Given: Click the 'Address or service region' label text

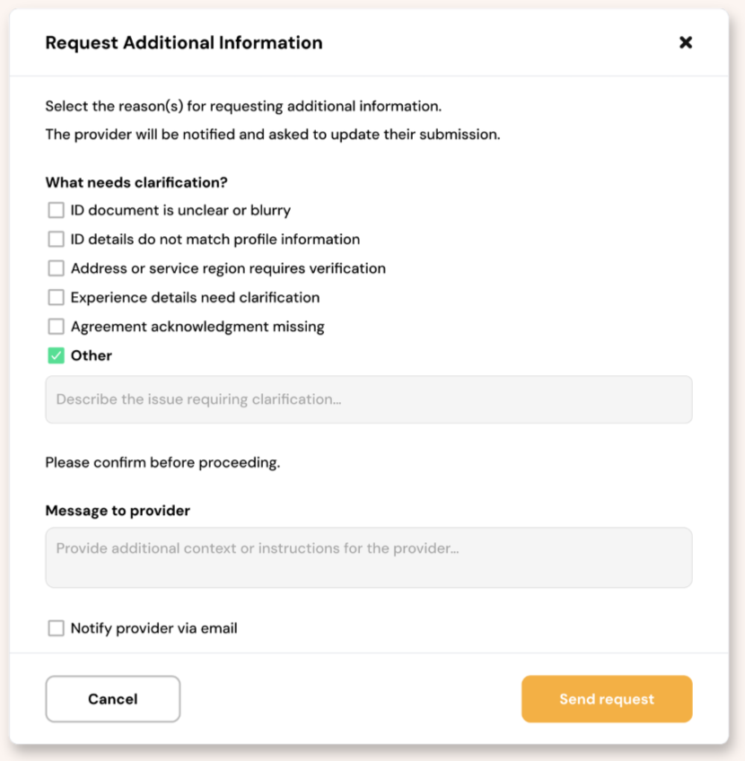Looking at the screenshot, I should [228, 268].
